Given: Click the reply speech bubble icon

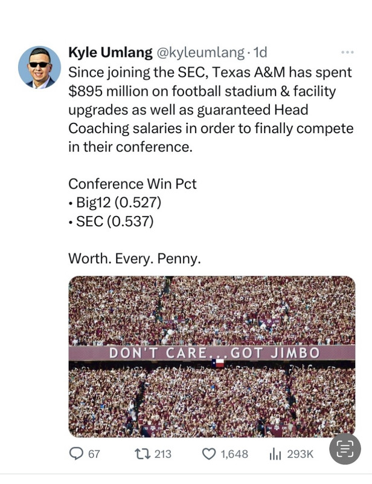Looking at the screenshot, I should click(77, 453).
